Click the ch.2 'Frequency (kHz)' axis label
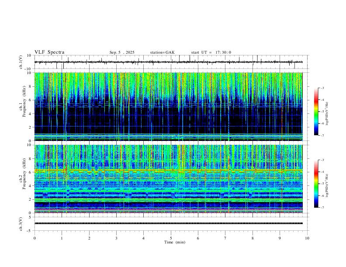The image size is (346, 267). [24, 174]
